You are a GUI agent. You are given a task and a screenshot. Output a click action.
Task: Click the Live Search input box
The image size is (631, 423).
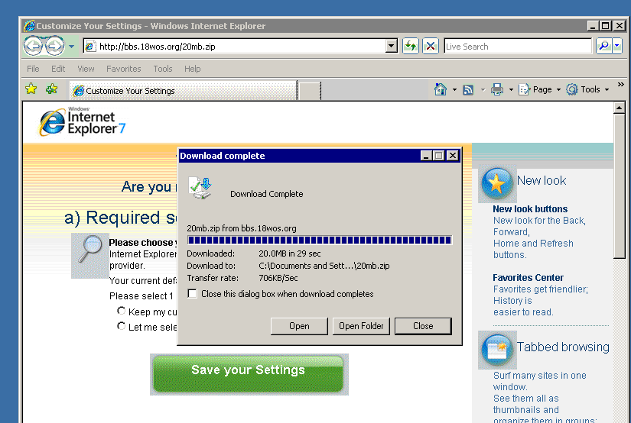pyautogui.click(x=518, y=47)
